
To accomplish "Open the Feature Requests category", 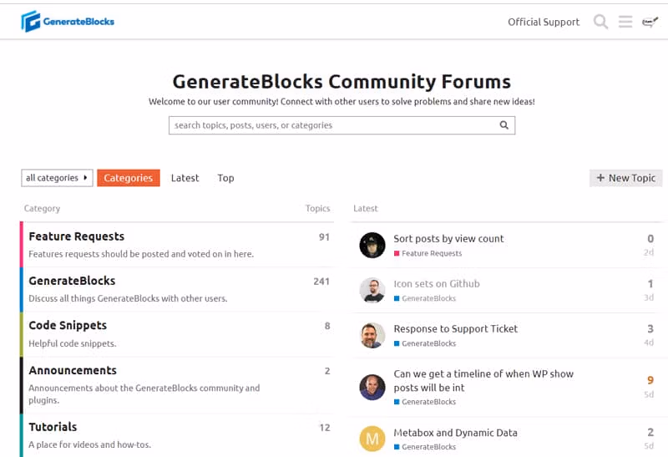I will (77, 236).
